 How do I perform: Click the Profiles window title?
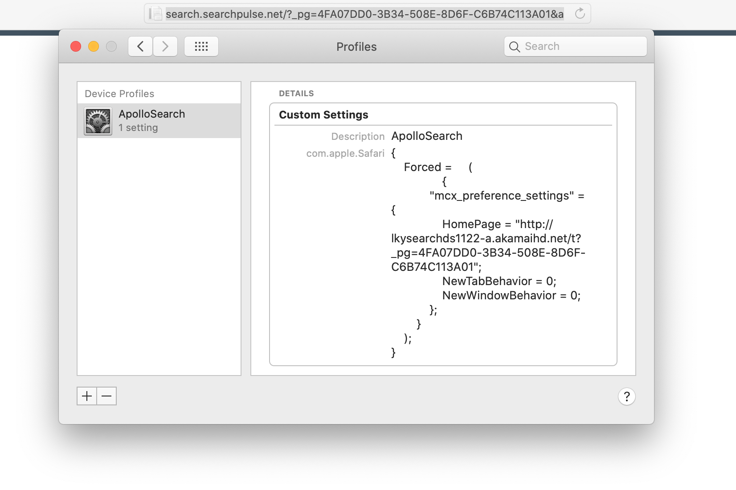tap(356, 47)
